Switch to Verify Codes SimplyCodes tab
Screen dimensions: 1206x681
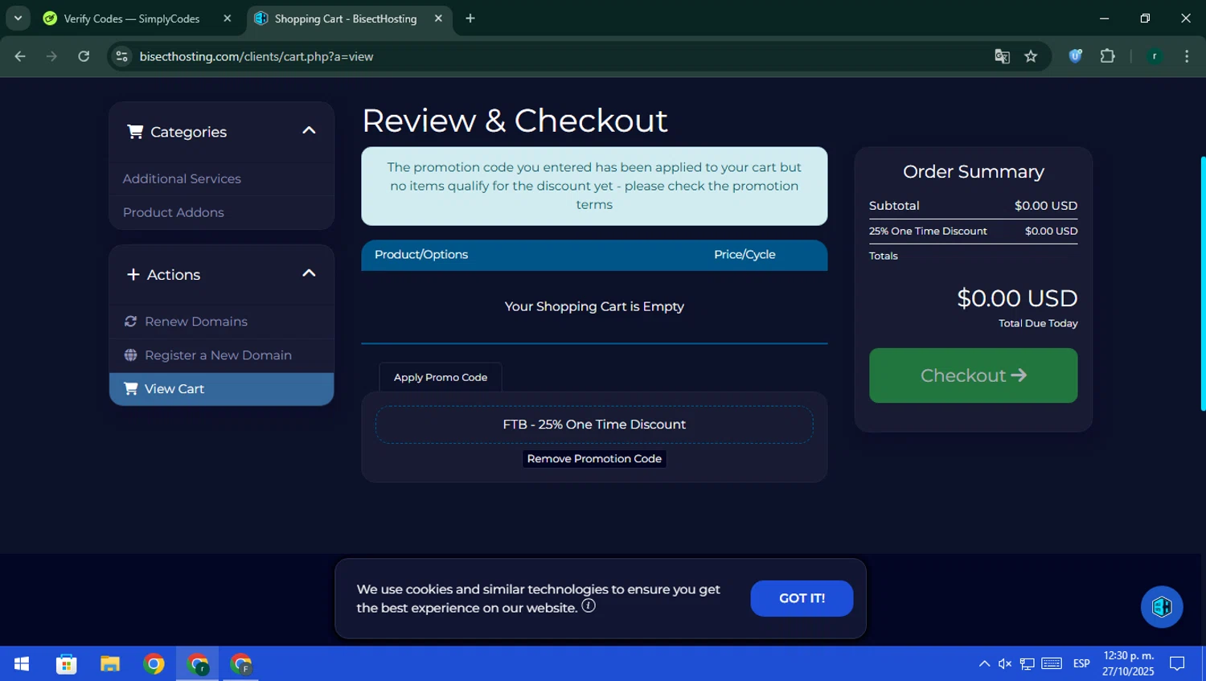click(132, 18)
